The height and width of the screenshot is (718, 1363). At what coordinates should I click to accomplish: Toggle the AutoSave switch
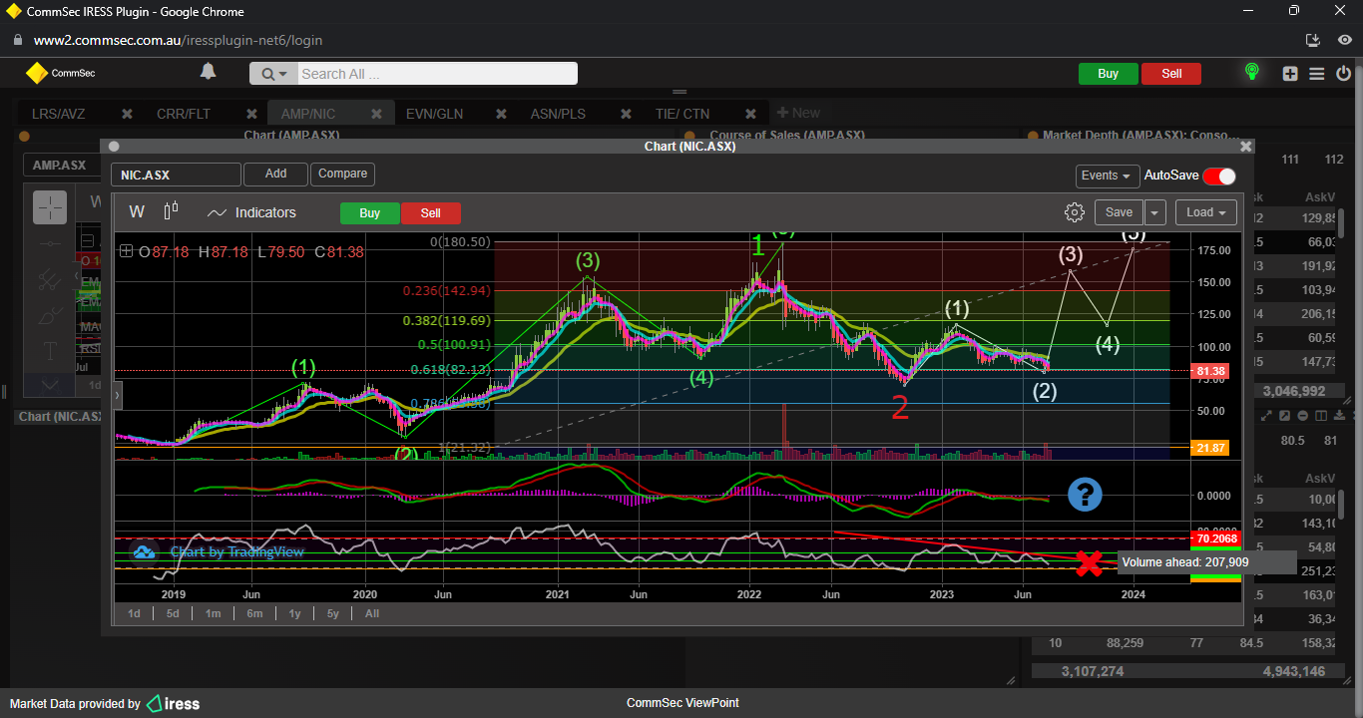1218,176
